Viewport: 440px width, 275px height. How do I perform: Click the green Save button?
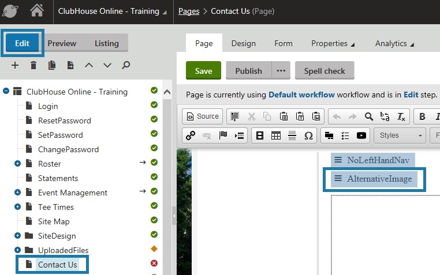pos(203,71)
